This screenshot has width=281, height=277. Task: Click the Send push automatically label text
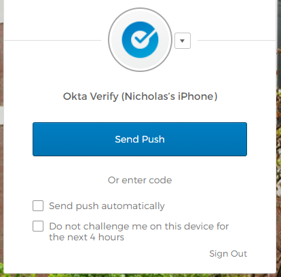(107, 206)
